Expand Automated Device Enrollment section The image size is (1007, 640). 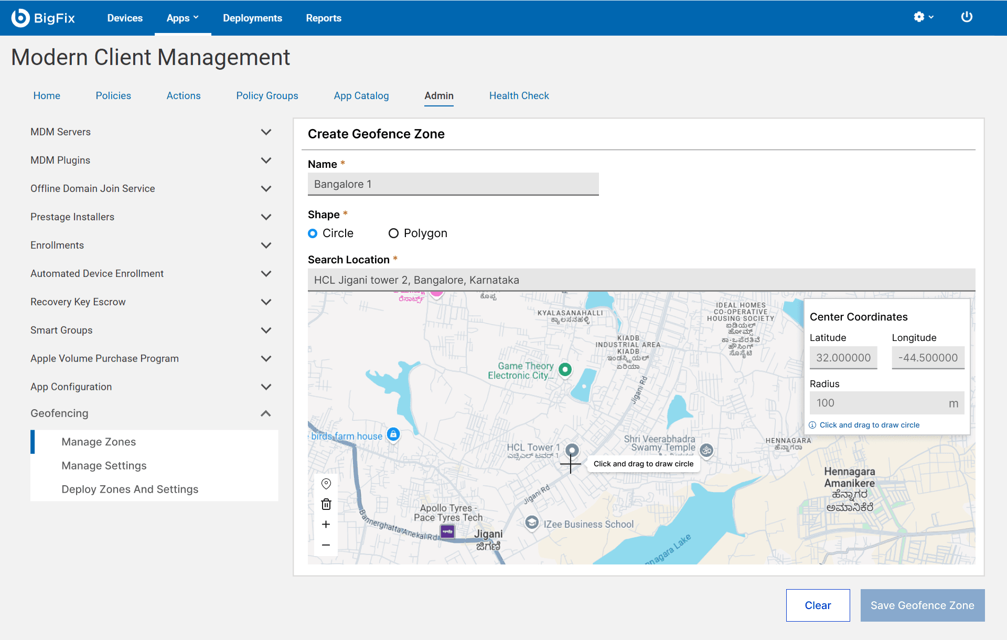(x=266, y=274)
